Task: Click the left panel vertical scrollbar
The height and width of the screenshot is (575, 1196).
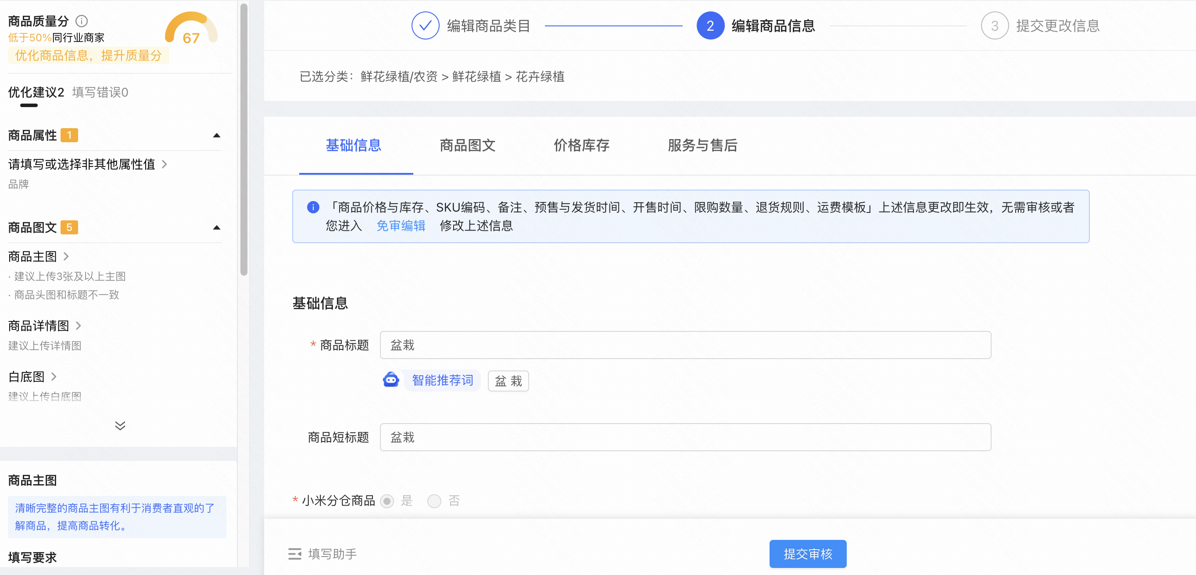Action: pyautogui.click(x=244, y=139)
